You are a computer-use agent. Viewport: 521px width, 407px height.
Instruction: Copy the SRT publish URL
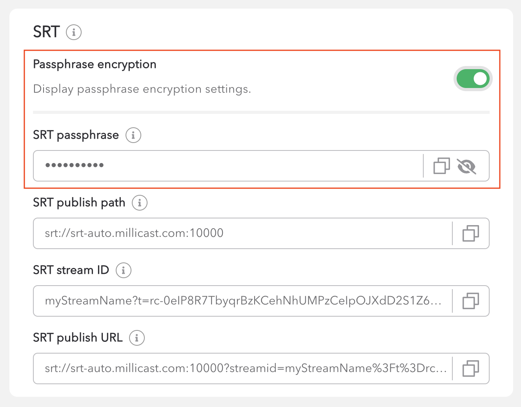pos(471,368)
